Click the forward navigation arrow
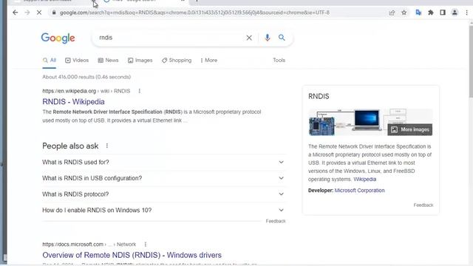This screenshot has width=473, height=266. pos(27,13)
